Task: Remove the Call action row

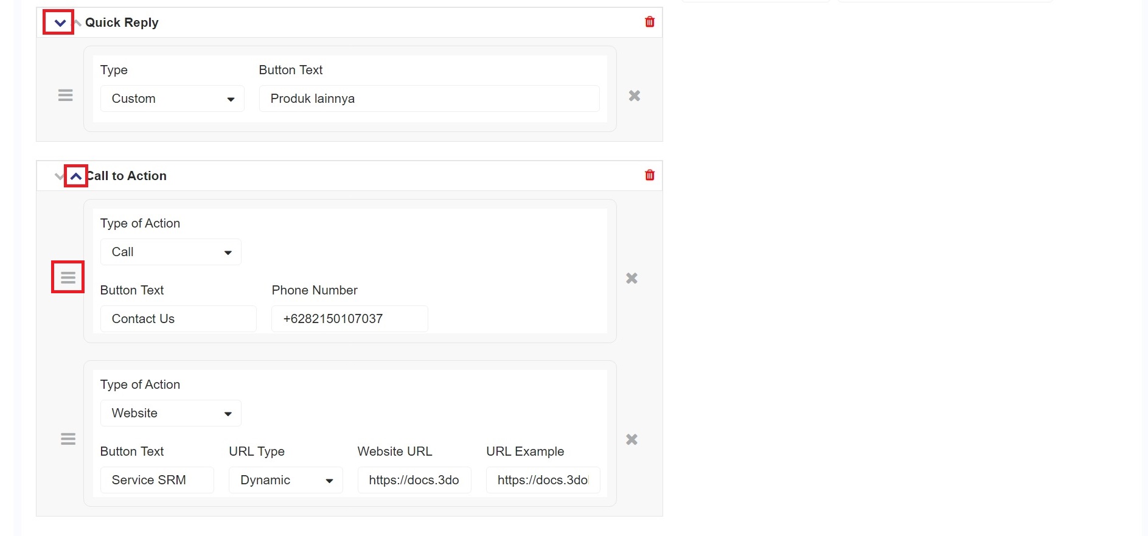Action: 631,278
